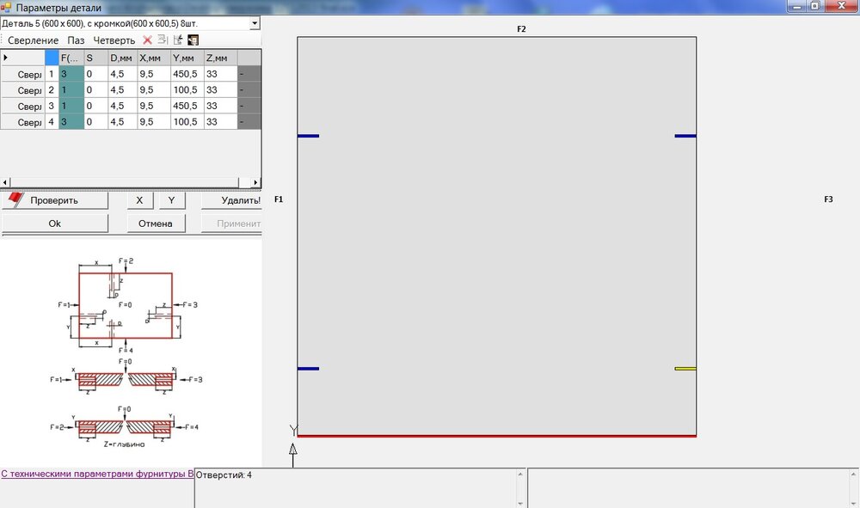Click the Y mirror button
The width and height of the screenshot is (860, 508).
pos(172,200)
